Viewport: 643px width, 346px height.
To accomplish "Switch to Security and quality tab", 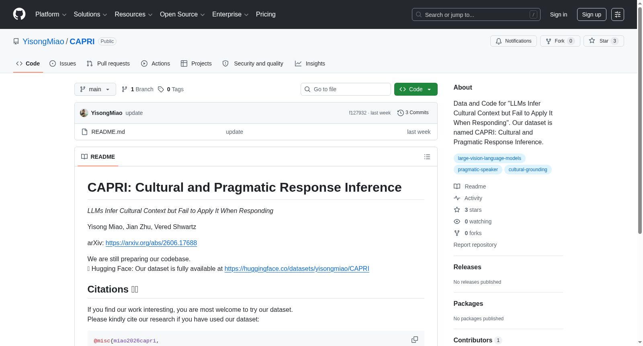I will click(253, 63).
